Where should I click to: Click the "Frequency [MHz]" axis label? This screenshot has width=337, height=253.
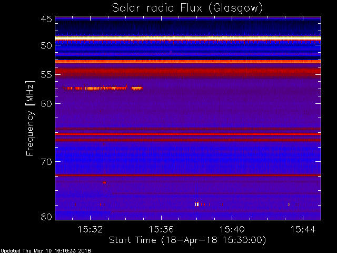pyautogui.click(x=31, y=118)
